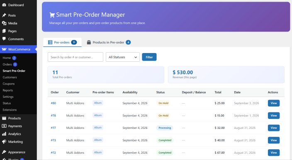
Task: Click the WooCommerce logo icon
Action: (4, 49)
